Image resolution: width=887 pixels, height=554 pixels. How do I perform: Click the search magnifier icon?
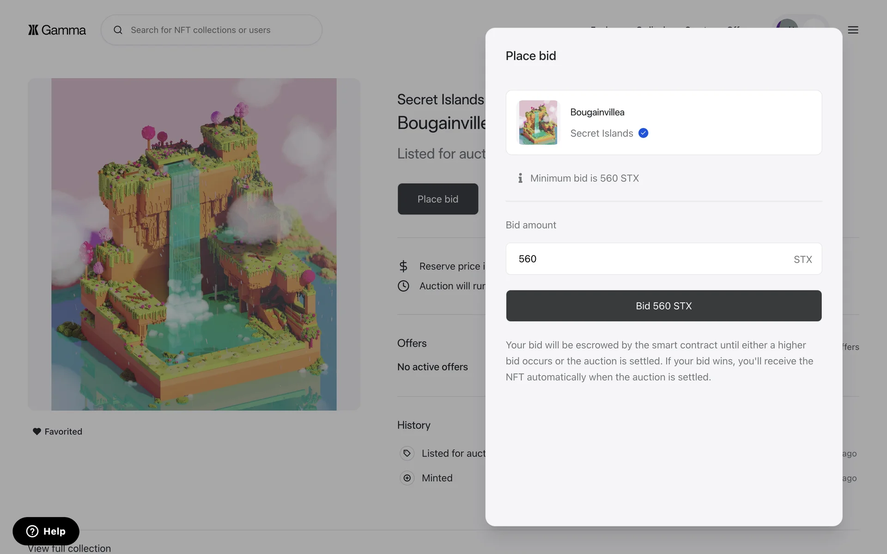click(x=118, y=30)
